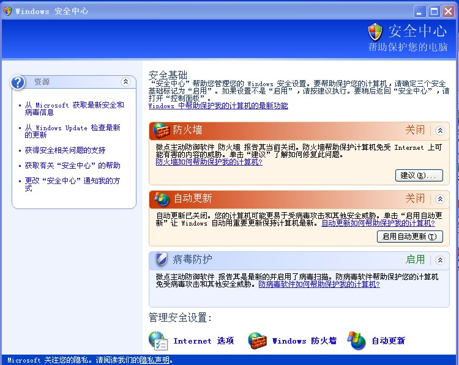The width and height of the screenshot is (459, 365).
Task: Collapse the 自动更新 section chevron
Action: pos(440,199)
